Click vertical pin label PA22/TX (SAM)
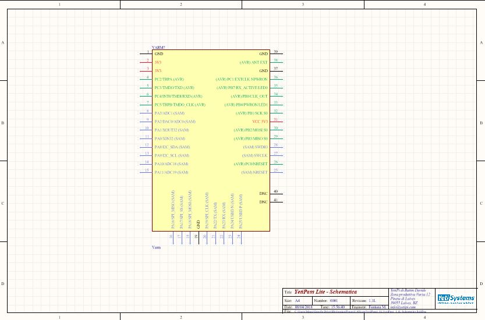Image resolution: width=485 pixels, height=320 pixels. [x=215, y=215]
